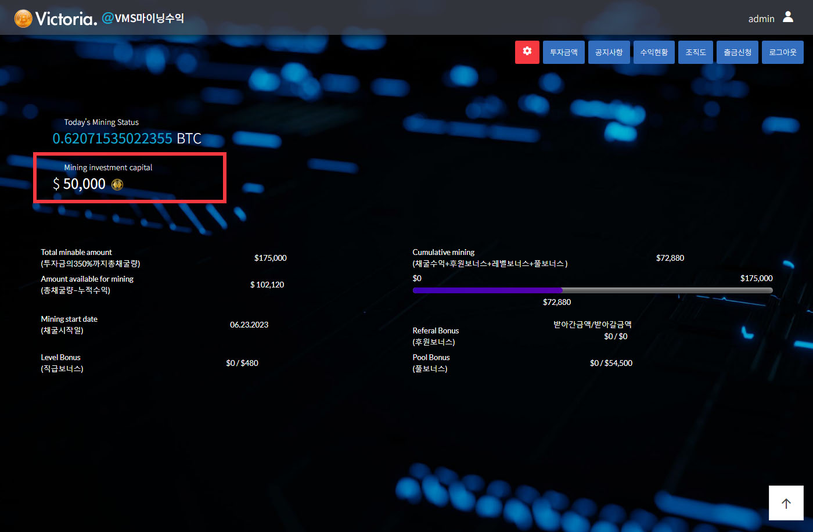Click the Bitcoin logo icon in header

(23, 19)
